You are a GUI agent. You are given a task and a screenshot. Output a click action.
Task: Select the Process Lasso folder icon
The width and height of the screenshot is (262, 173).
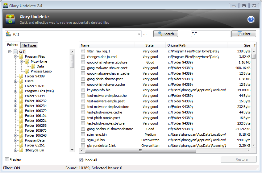coord(27,71)
